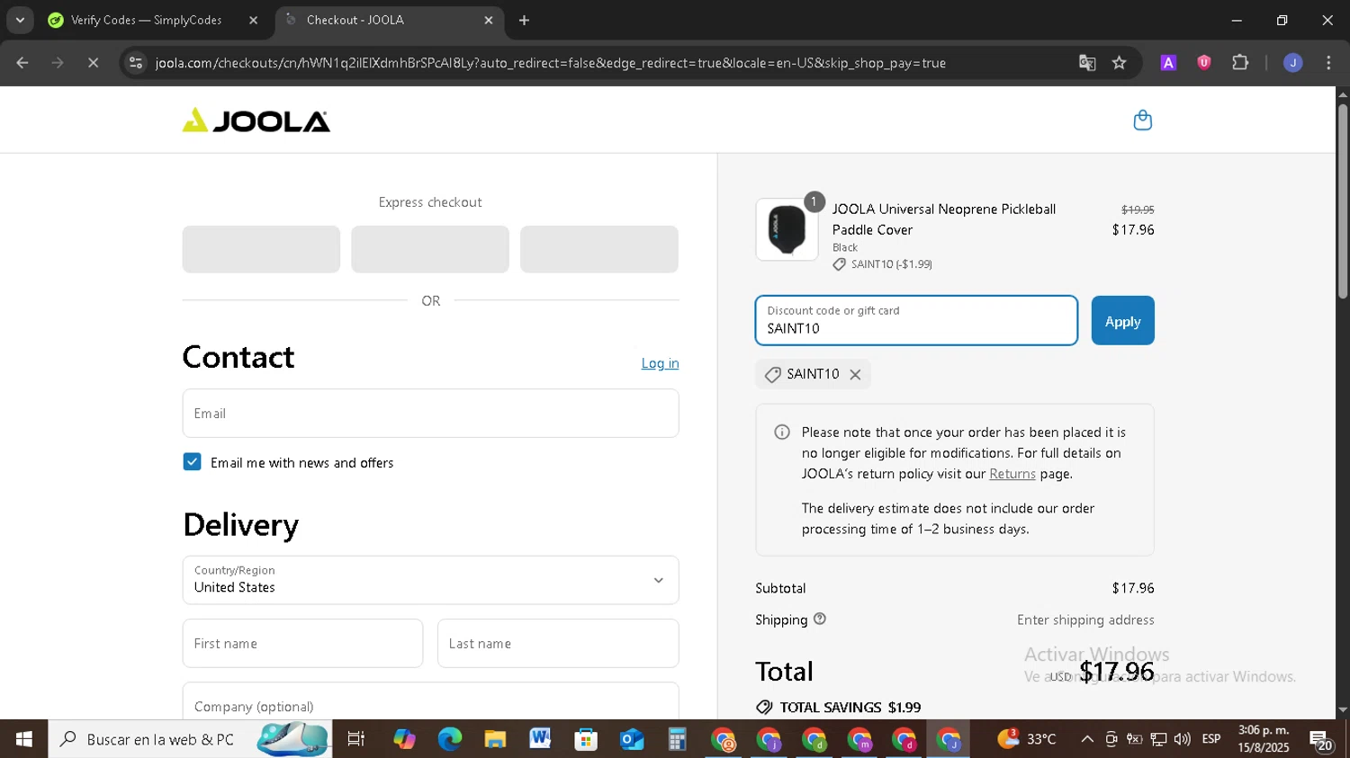
Task: Open site information icon in address bar
Action: [x=136, y=63]
